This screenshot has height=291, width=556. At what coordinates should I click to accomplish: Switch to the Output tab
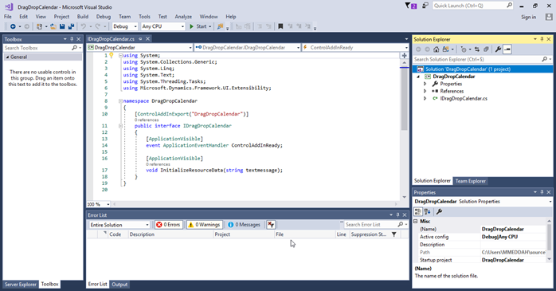pyautogui.click(x=119, y=285)
